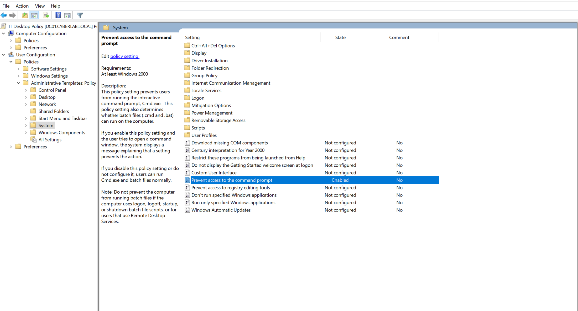Open the Help toolbar icon
This screenshot has height=311, width=578.
[58, 15]
